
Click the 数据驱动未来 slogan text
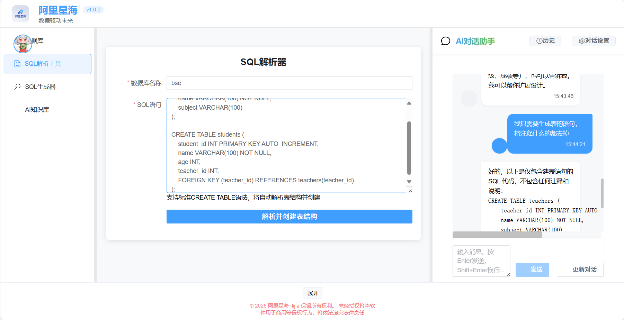pos(56,21)
